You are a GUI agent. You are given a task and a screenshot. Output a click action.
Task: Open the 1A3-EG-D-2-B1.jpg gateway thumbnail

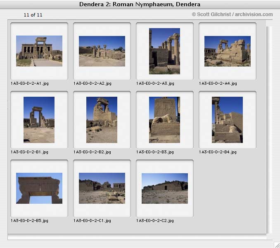pyautogui.click(x=39, y=120)
